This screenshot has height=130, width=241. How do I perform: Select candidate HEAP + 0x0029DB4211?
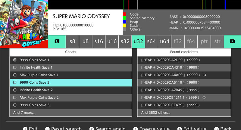pos(184,97)
